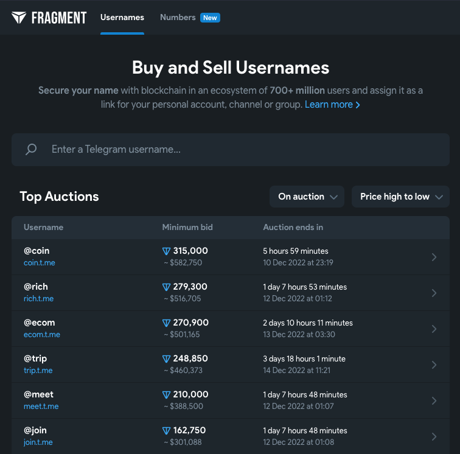Image resolution: width=460 pixels, height=454 pixels.
Task: Follow the Learn more link
Action: [332, 105]
